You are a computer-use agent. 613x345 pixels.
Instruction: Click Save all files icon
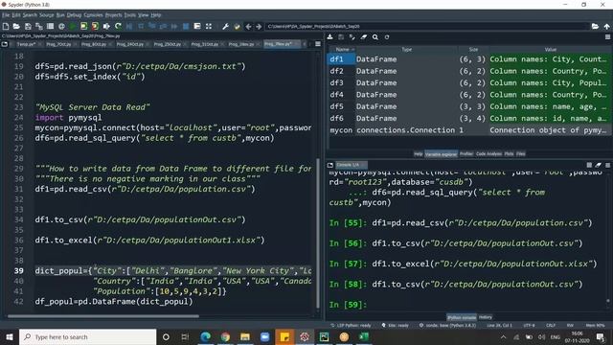click(x=39, y=26)
